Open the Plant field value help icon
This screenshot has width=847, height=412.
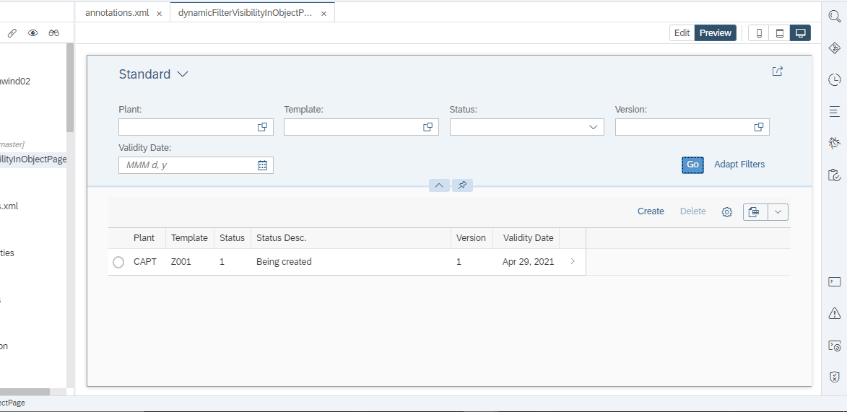[262, 127]
